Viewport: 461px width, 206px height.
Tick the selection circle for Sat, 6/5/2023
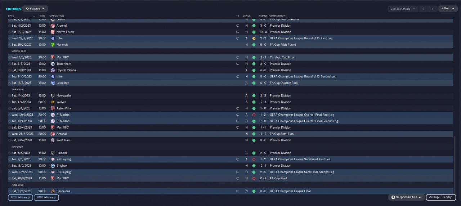point(10,153)
